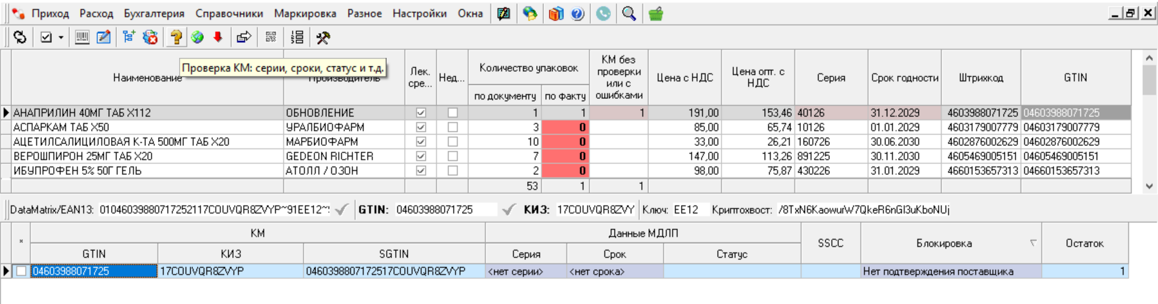This screenshot has height=304, width=1158.
Task: Click scrollbar up arrow of top table
Action: (x=1149, y=58)
